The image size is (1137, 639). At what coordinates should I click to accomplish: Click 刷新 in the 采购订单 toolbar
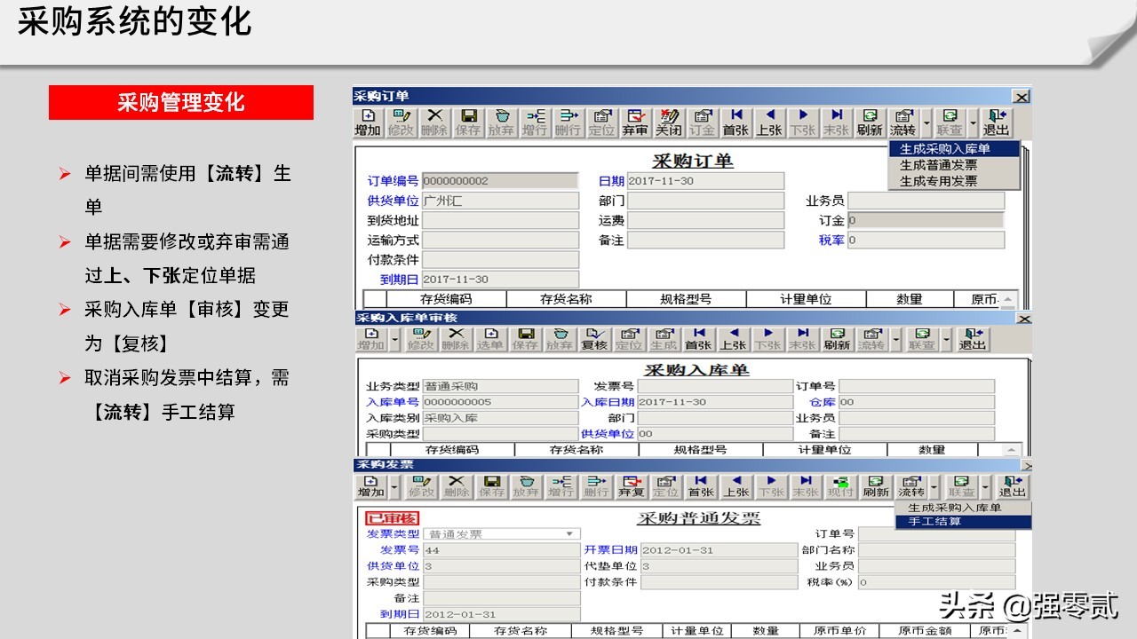coord(870,122)
